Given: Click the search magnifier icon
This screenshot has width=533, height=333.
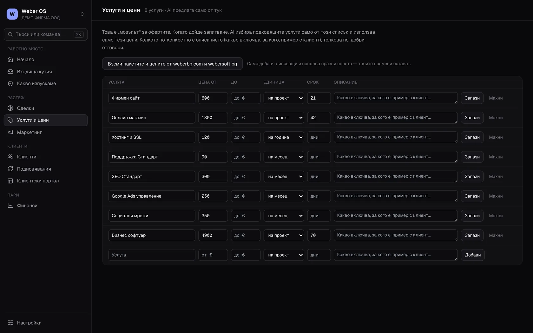Looking at the screenshot, I should click(x=10, y=34).
